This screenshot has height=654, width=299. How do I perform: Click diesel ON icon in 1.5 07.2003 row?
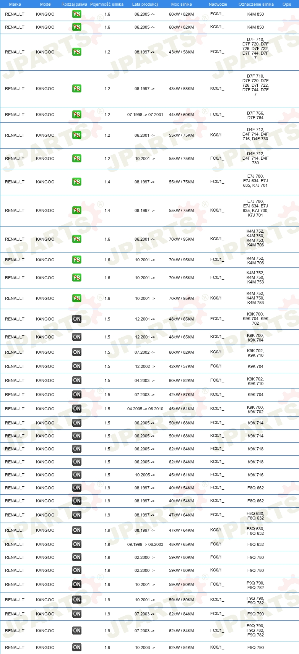[77, 395]
